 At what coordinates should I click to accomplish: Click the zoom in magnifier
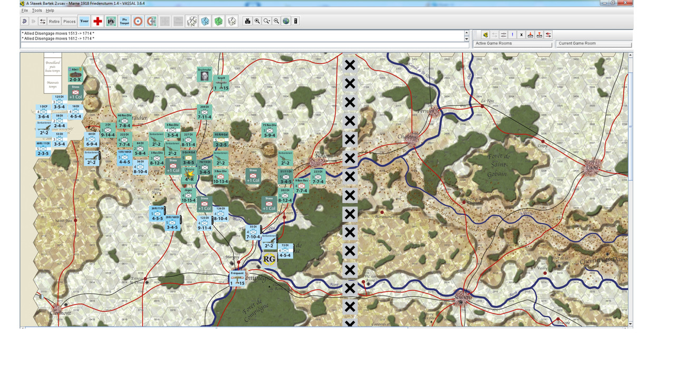[x=257, y=21]
